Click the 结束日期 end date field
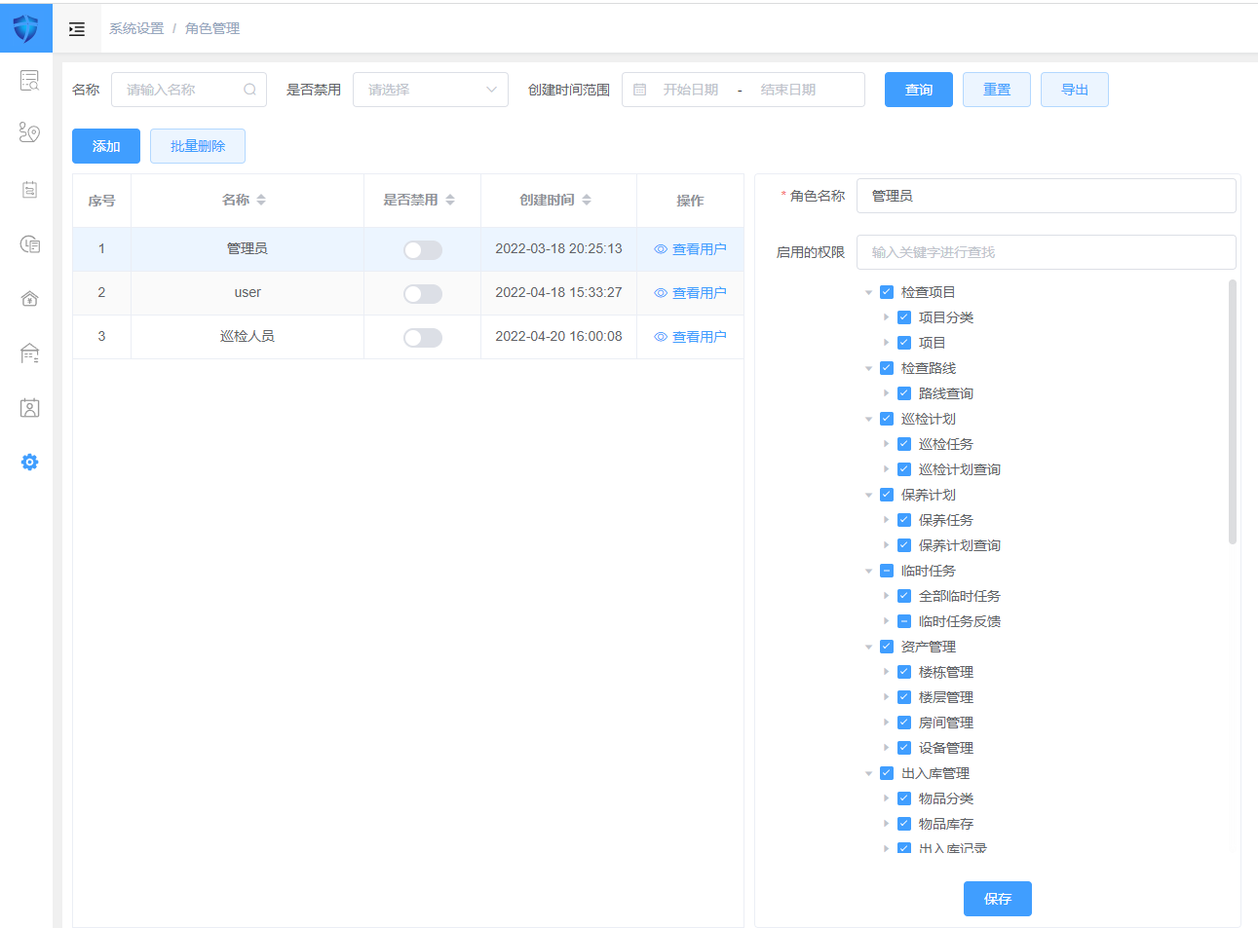 coord(788,90)
